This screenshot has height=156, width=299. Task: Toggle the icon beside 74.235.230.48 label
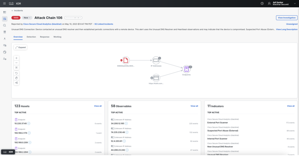coord(113,128)
